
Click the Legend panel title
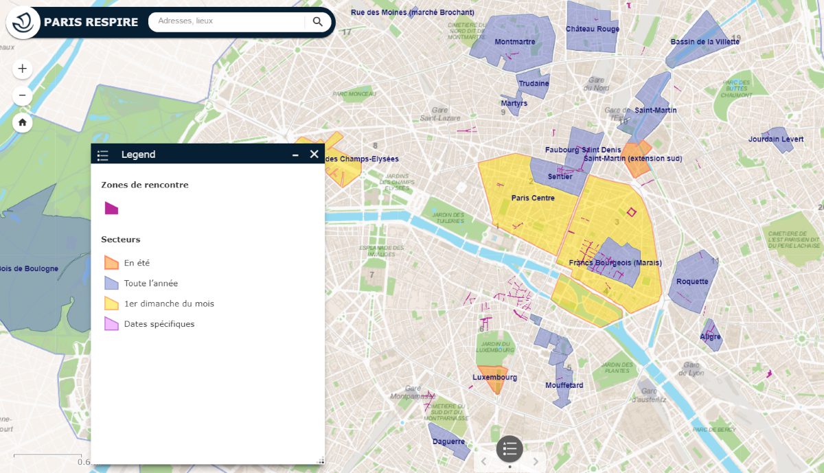pyautogui.click(x=138, y=154)
